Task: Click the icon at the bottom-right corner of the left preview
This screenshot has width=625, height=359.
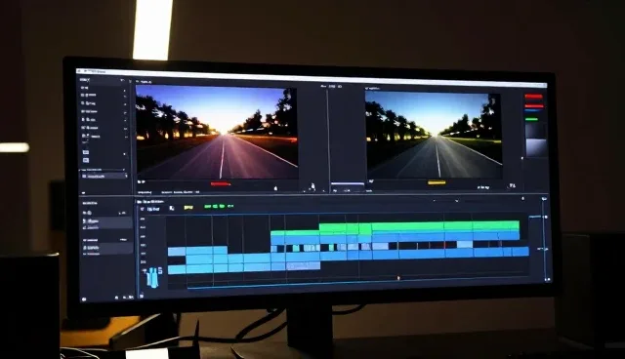Action: (312, 186)
